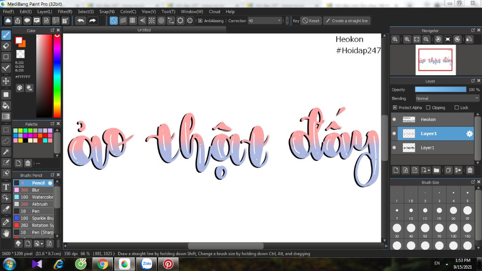The image size is (482, 271).
Task: Open settings gear of selected Layer1
Action: coord(469,134)
